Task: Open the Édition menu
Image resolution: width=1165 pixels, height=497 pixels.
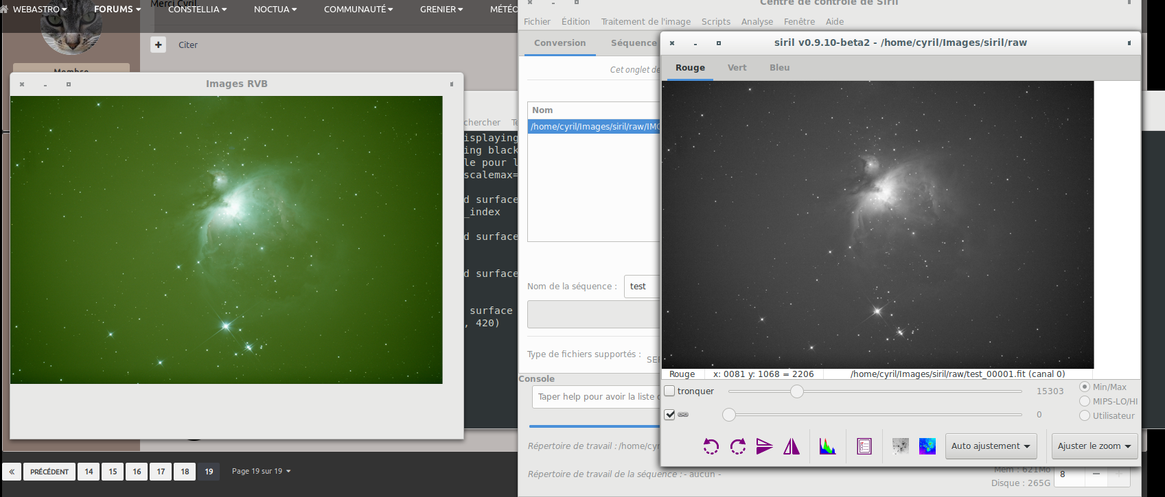Action: coord(575,22)
